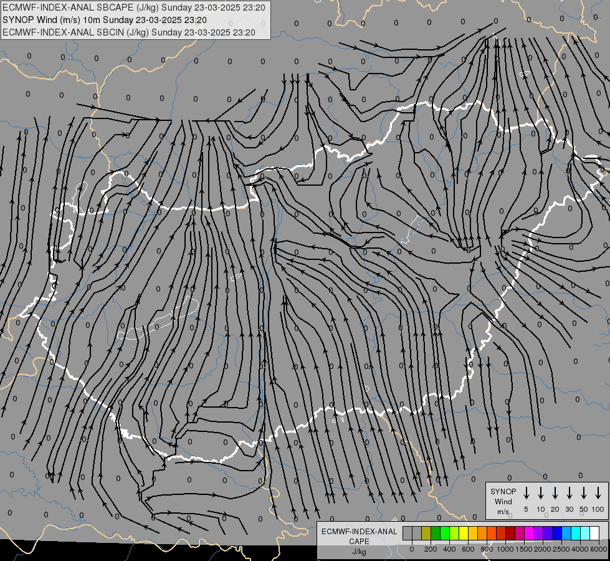Click the 30 m/s wind arrow symbol
The image size is (610, 561).
click(569, 493)
